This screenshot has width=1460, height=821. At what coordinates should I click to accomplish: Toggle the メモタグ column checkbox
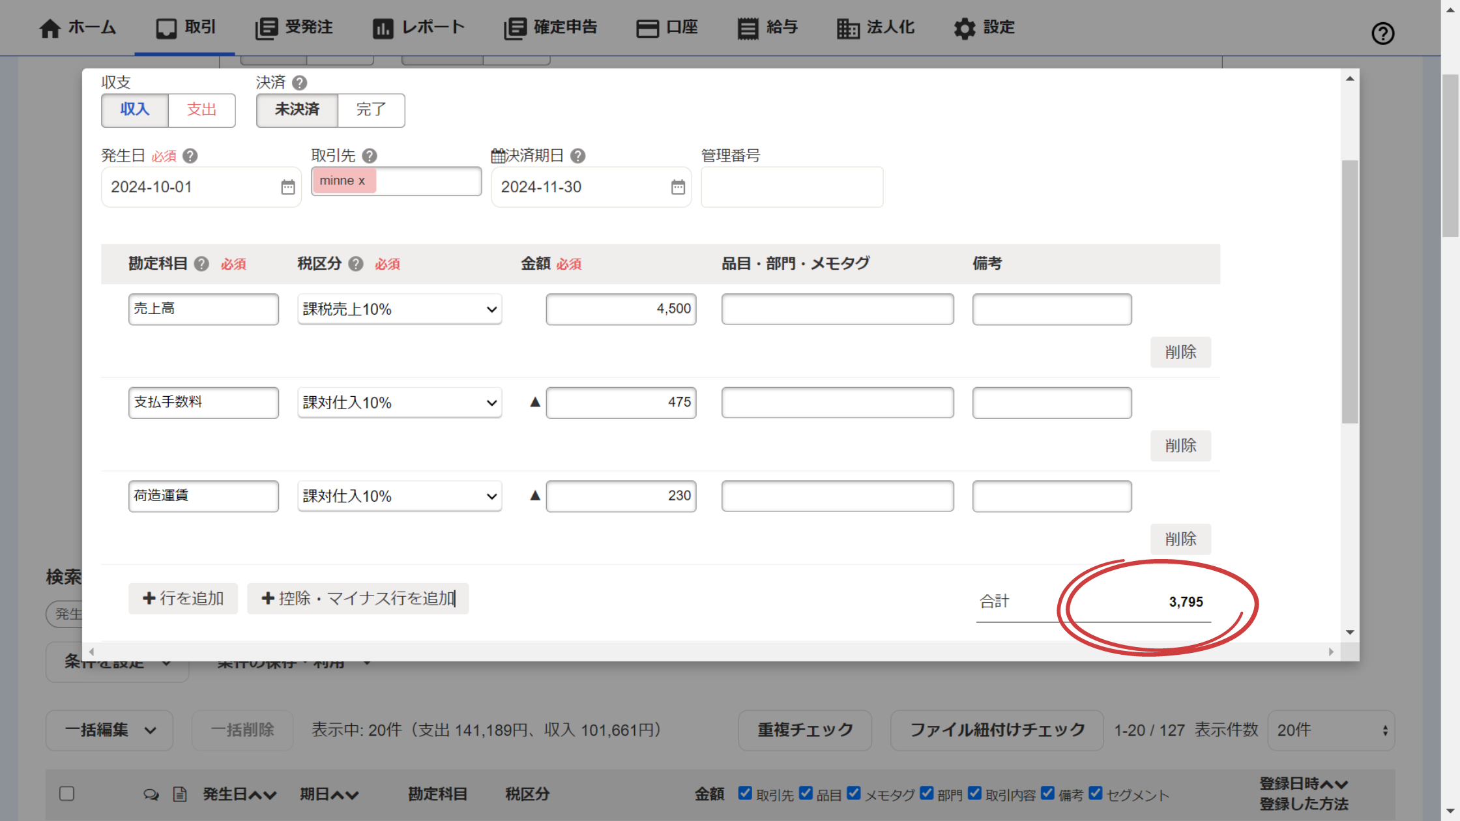pyautogui.click(x=854, y=793)
